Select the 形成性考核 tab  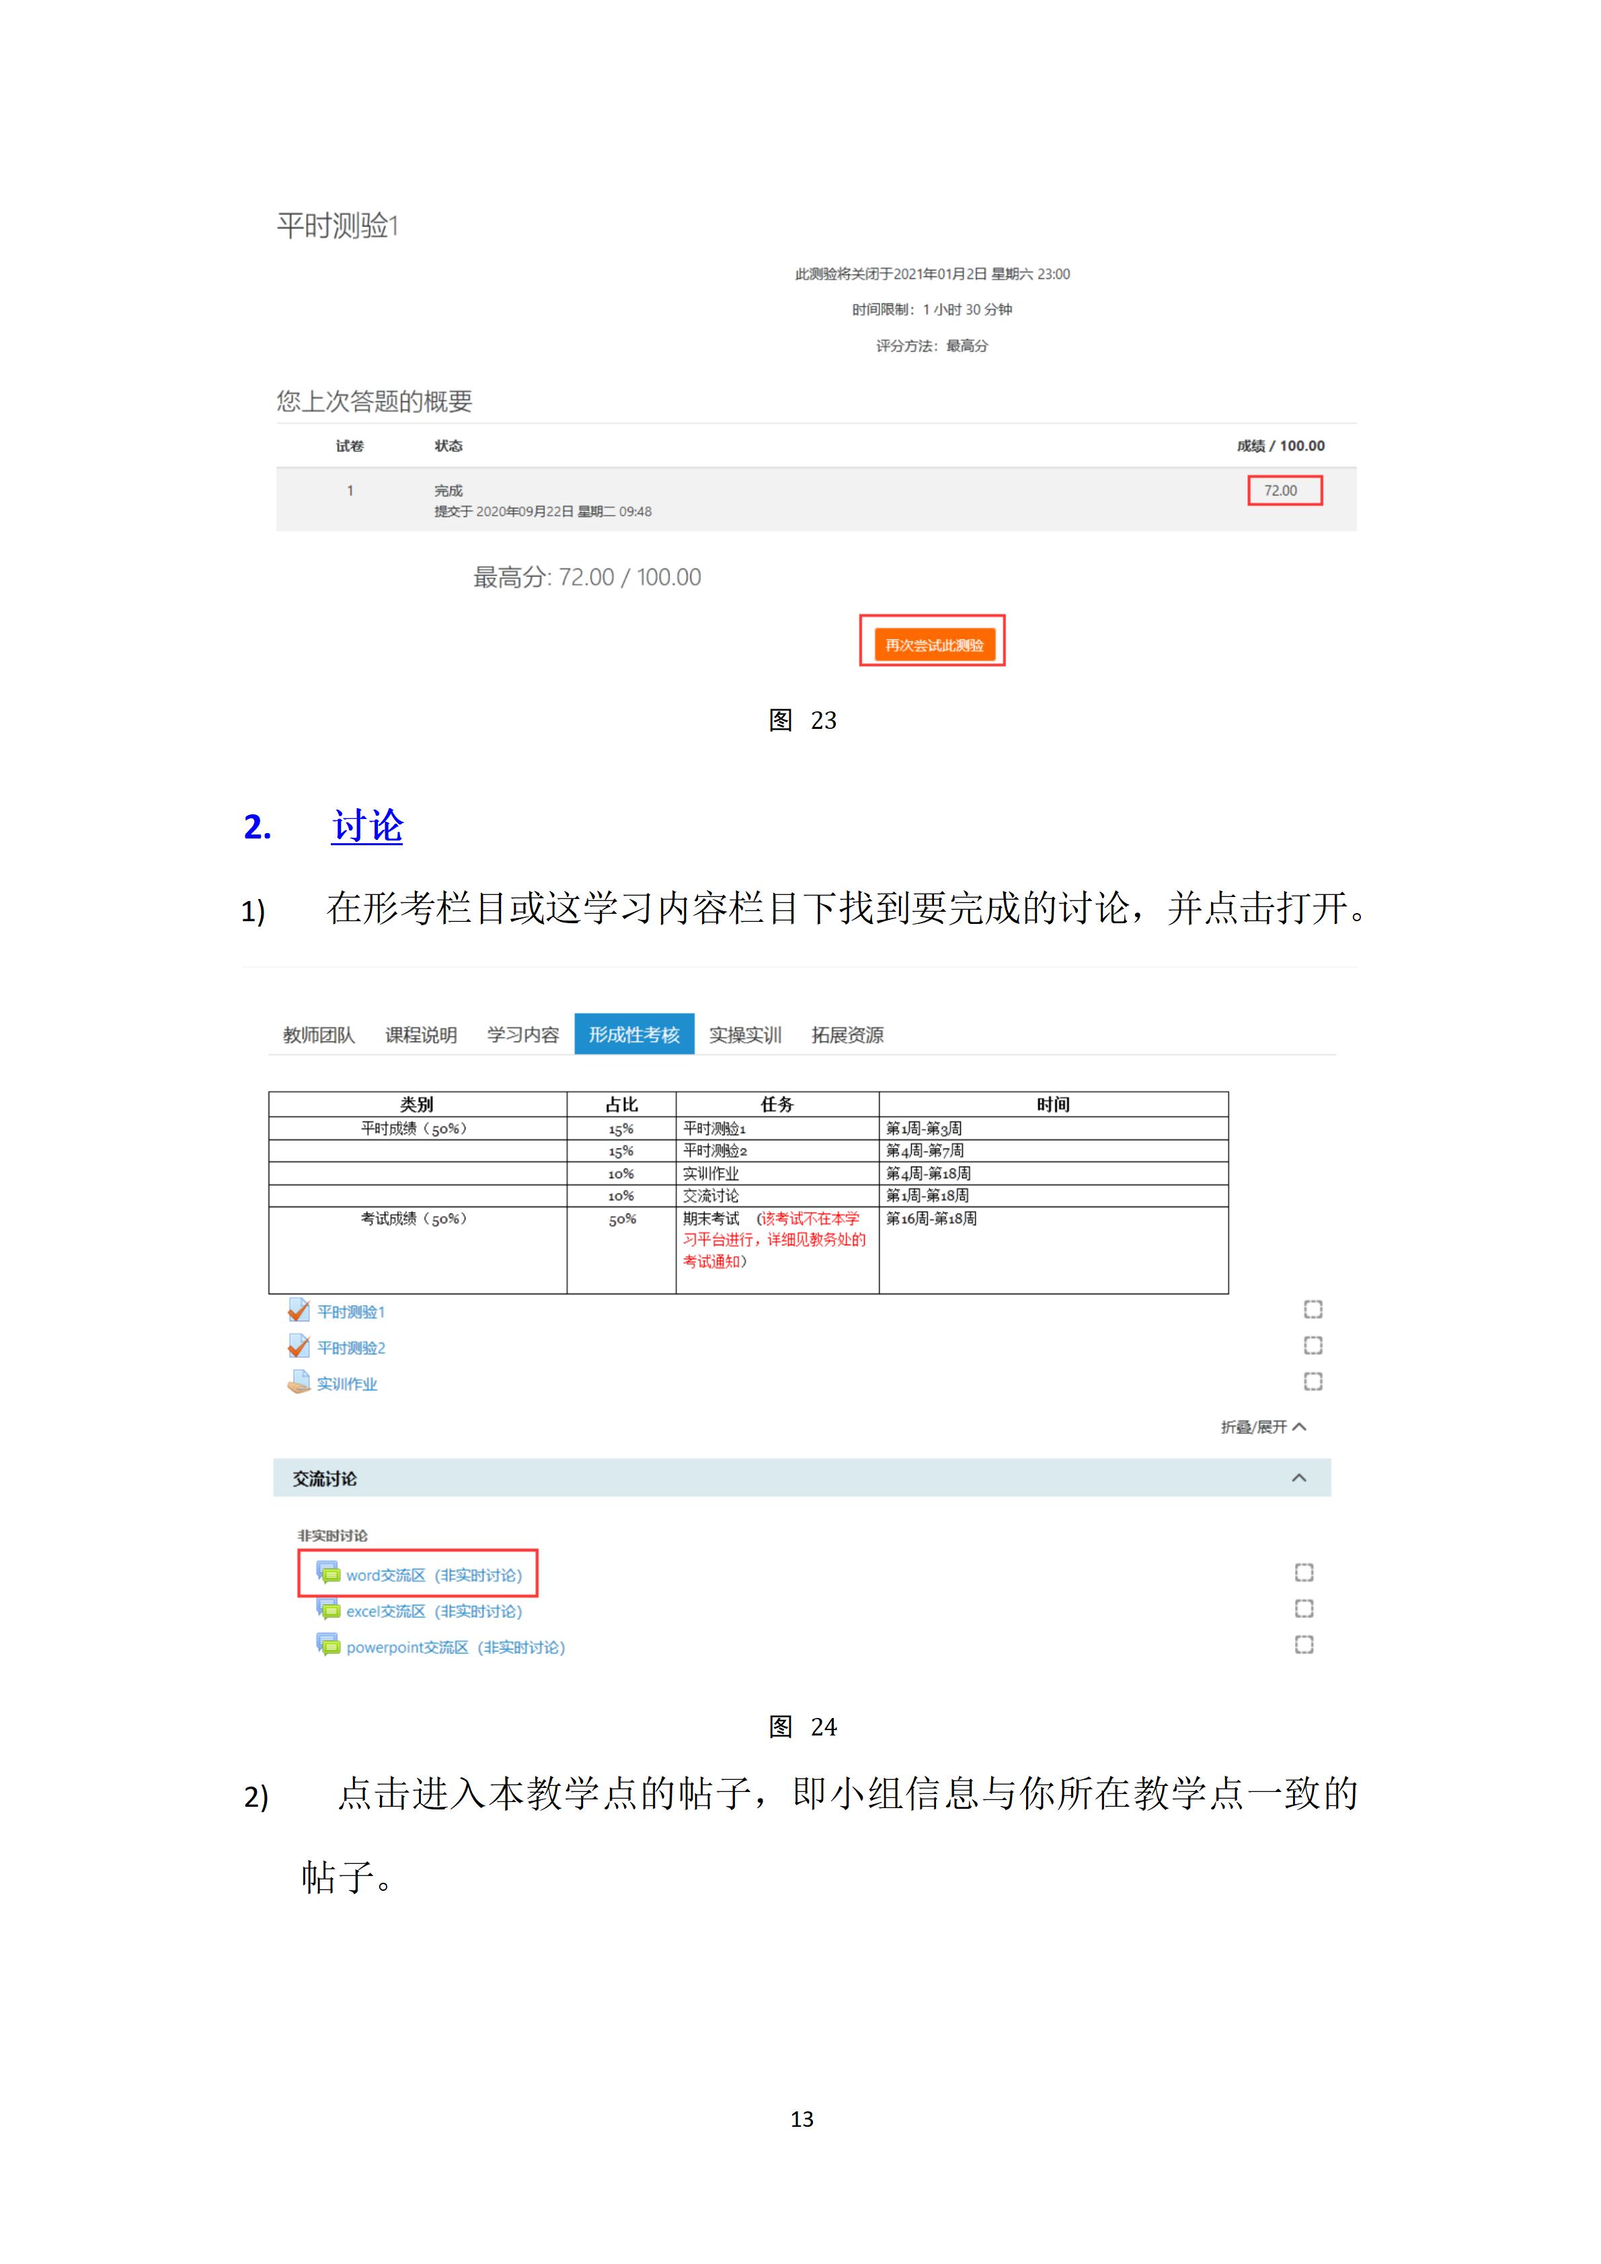pyautogui.click(x=635, y=1034)
